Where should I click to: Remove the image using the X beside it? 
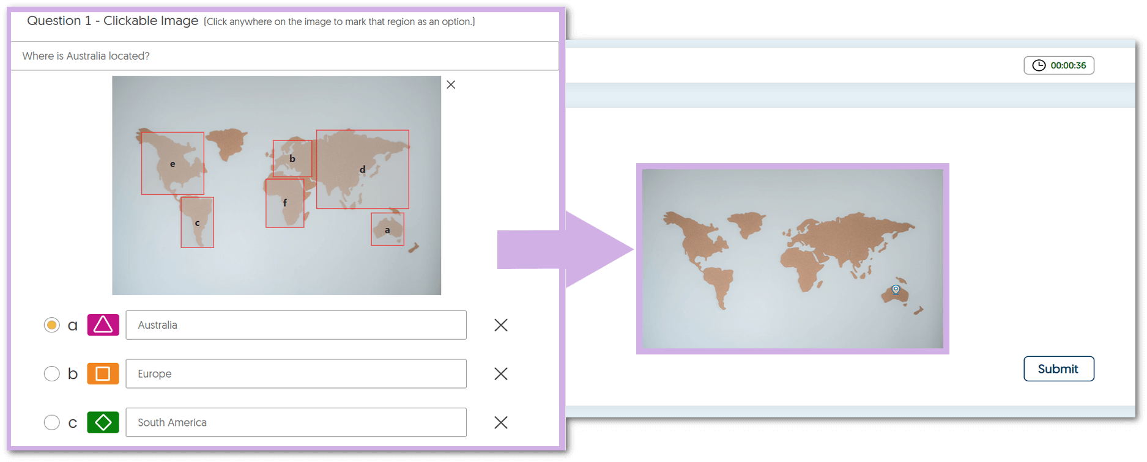point(451,85)
